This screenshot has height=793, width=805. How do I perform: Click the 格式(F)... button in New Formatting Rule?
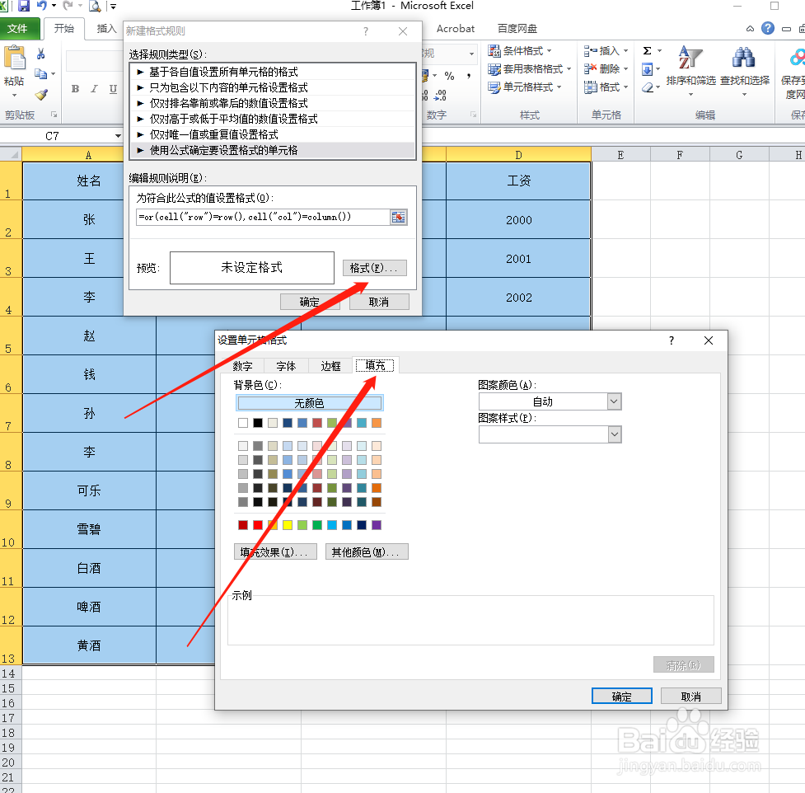(374, 267)
